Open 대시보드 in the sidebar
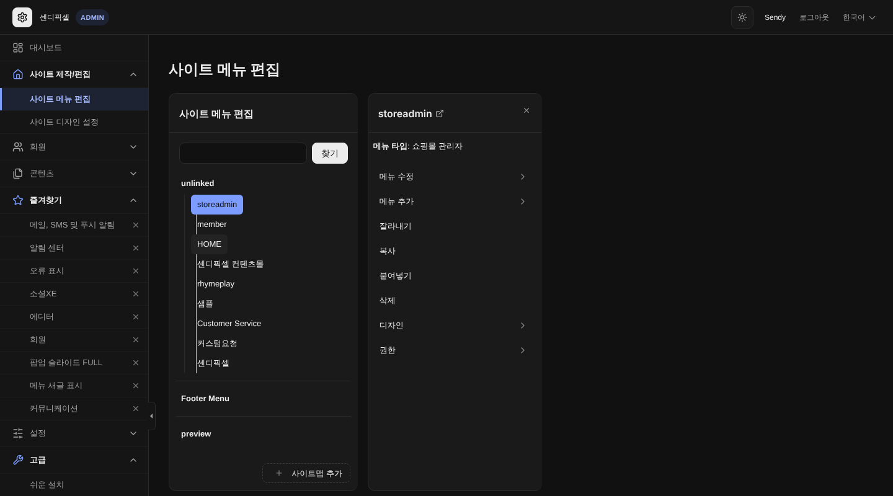Image resolution: width=893 pixels, height=496 pixels. [x=74, y=48]
